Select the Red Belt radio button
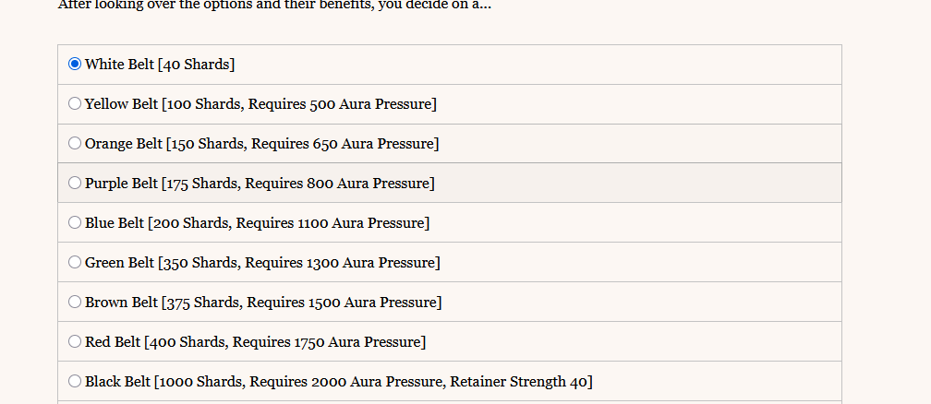Screen dimensions: 931x404 tap(75, 342)
